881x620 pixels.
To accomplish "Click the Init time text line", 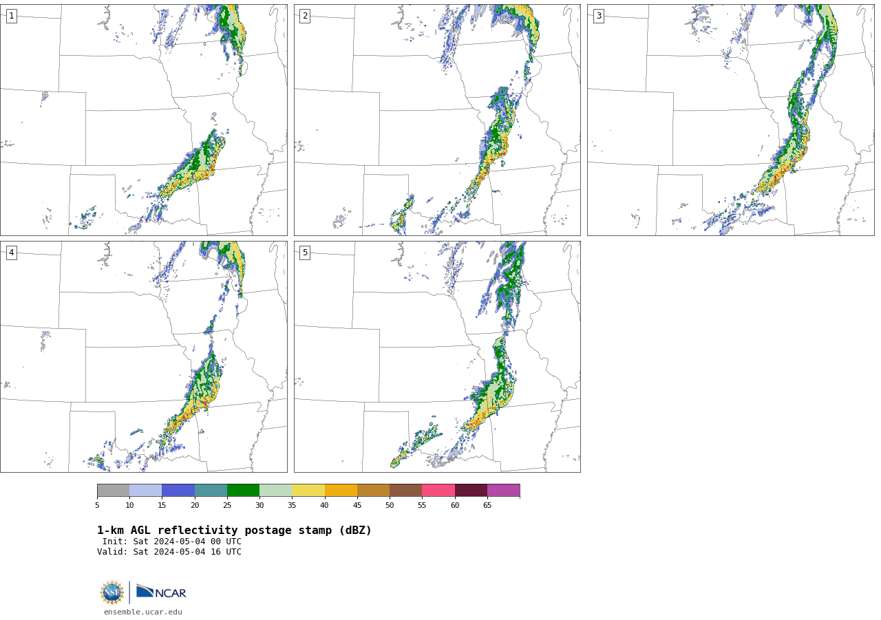I will 172,542.
